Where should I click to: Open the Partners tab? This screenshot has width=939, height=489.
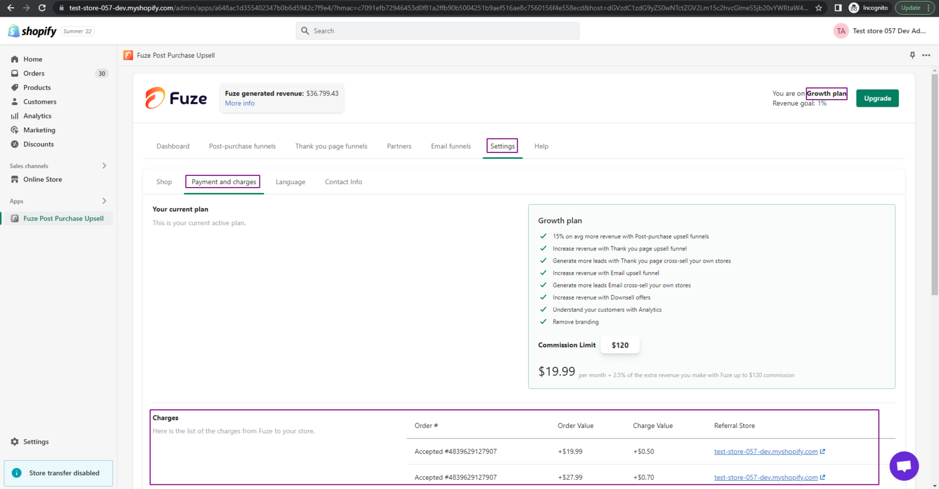pos(399,147)
